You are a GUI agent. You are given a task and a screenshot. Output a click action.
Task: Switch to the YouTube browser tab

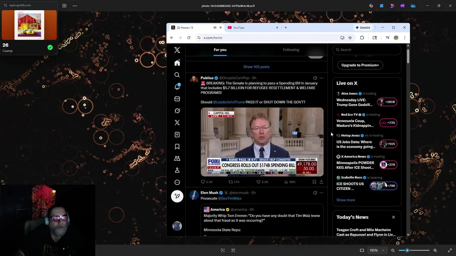click(253, 27)
